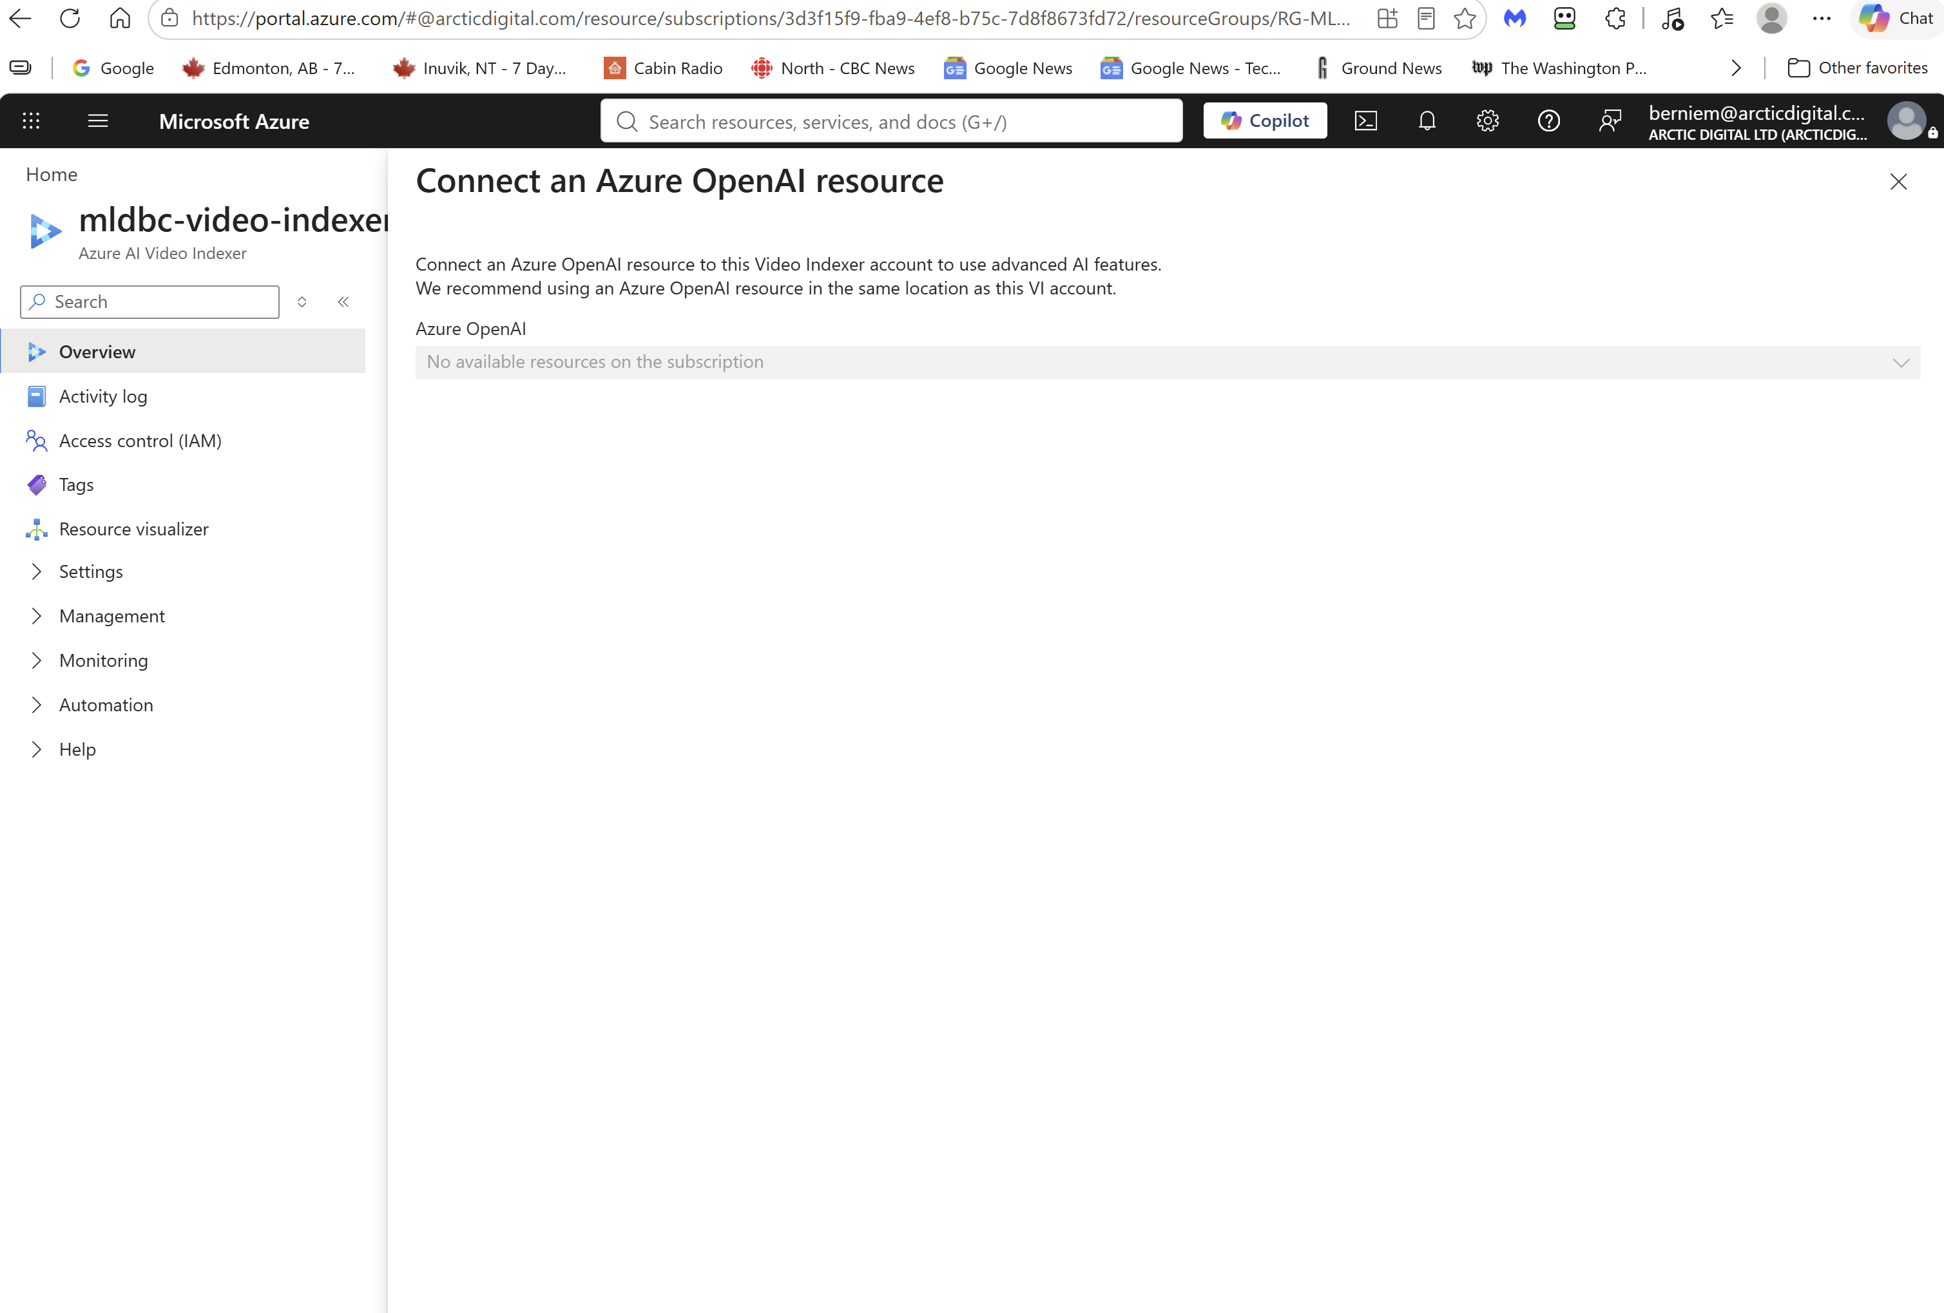1944x1313 pixels.
Task: Open the North - CBC News bookmark
Action: coord(833,68)
